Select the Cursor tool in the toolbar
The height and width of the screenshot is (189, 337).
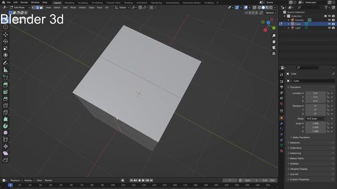pos(6,27)
